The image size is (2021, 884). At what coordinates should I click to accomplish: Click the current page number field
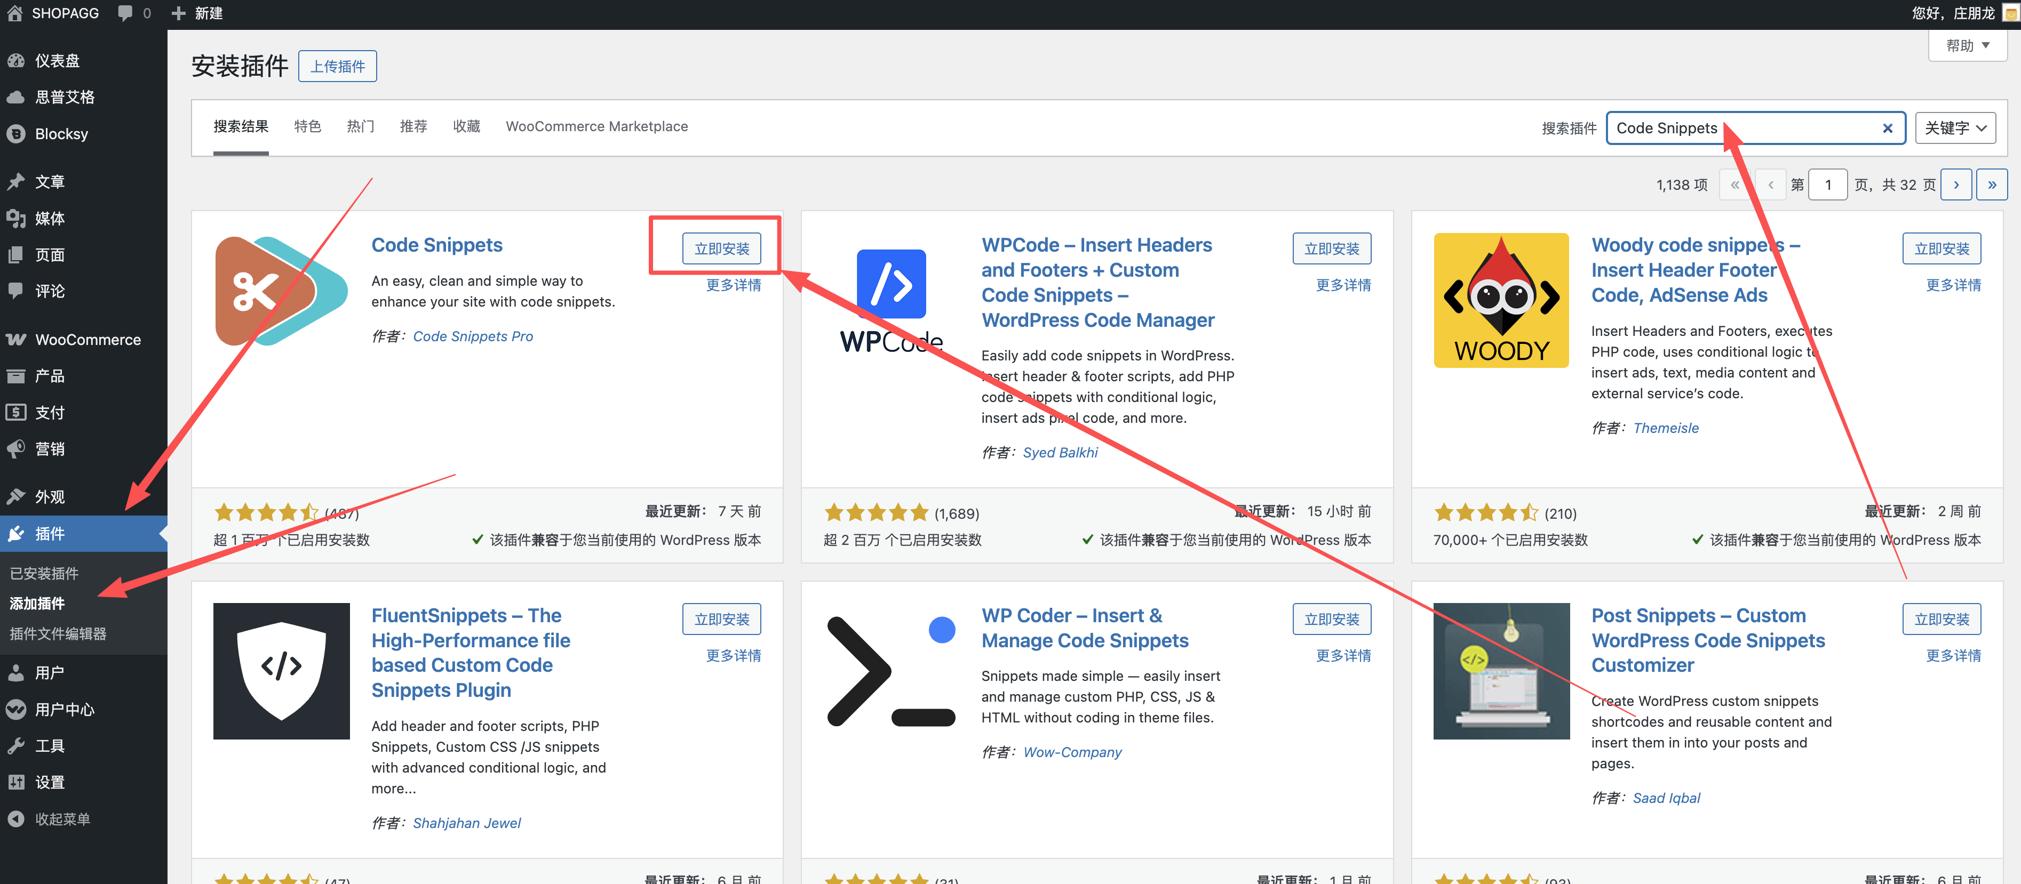point(1827,185)
